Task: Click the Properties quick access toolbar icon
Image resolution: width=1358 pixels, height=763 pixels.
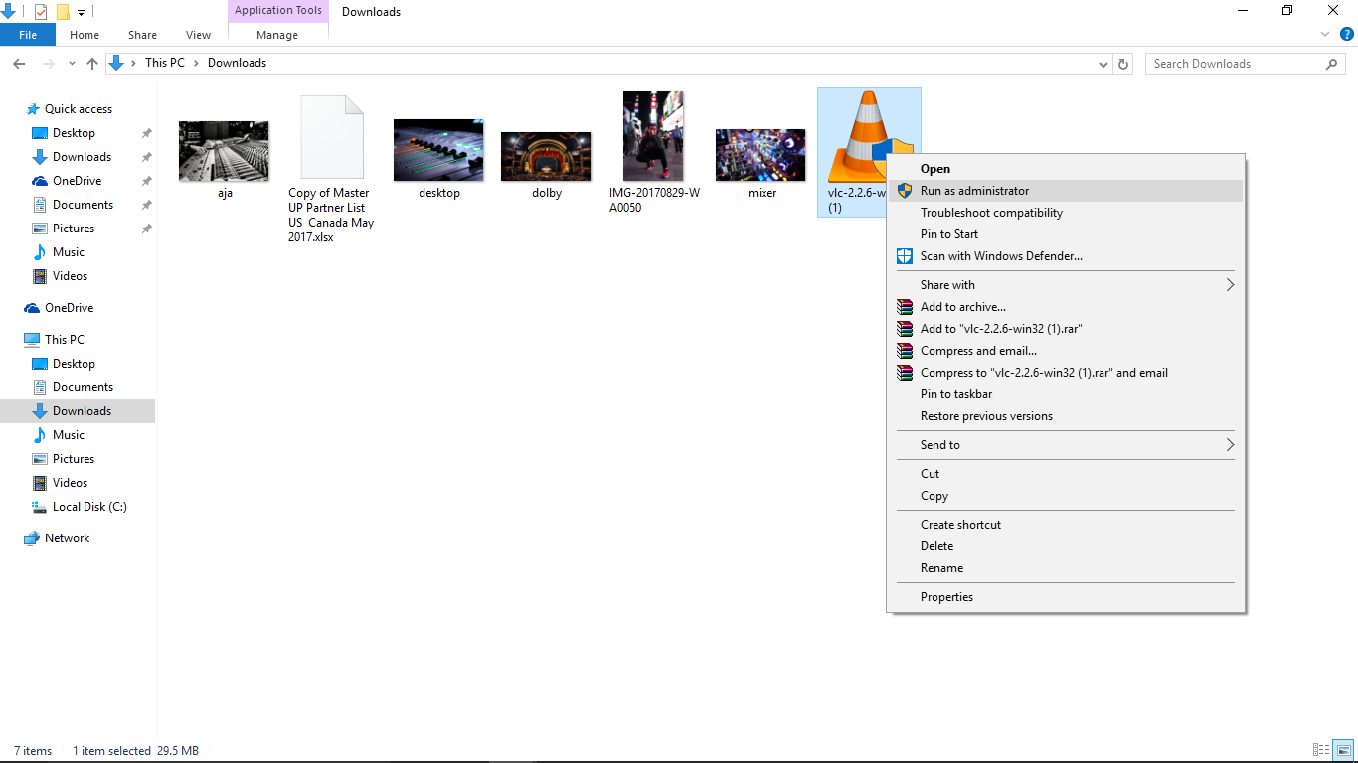Action: point(40,12)
